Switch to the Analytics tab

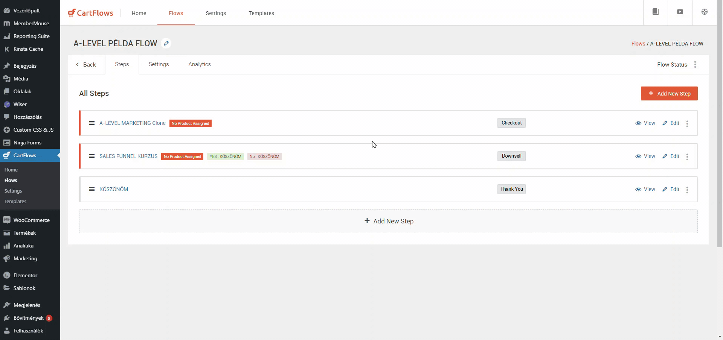click(200, 64)
